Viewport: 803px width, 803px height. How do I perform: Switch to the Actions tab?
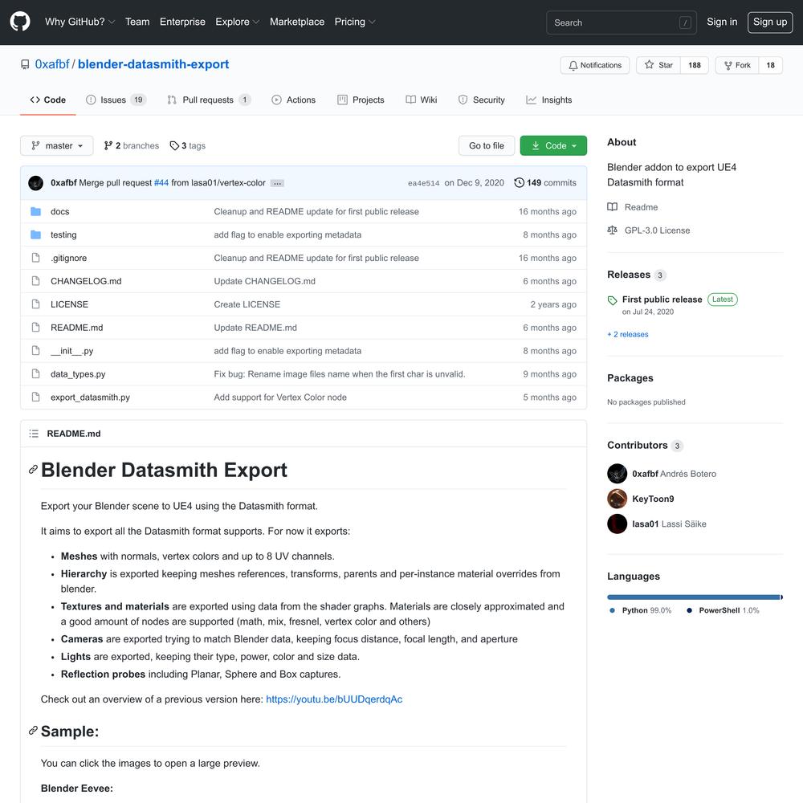pos(293,100)
